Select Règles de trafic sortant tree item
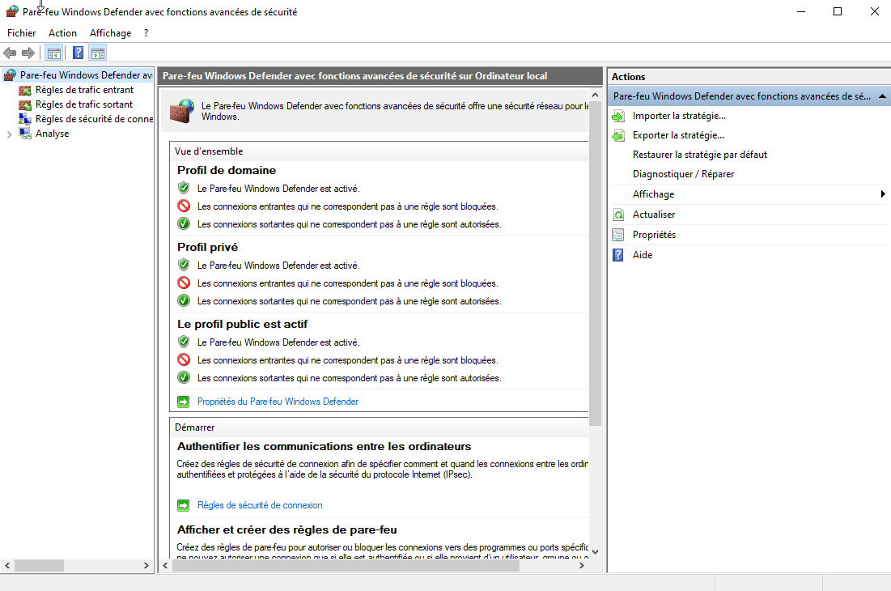Image resolution: width=891 pixels, height=591 pixels. click(x=84, y=104)
